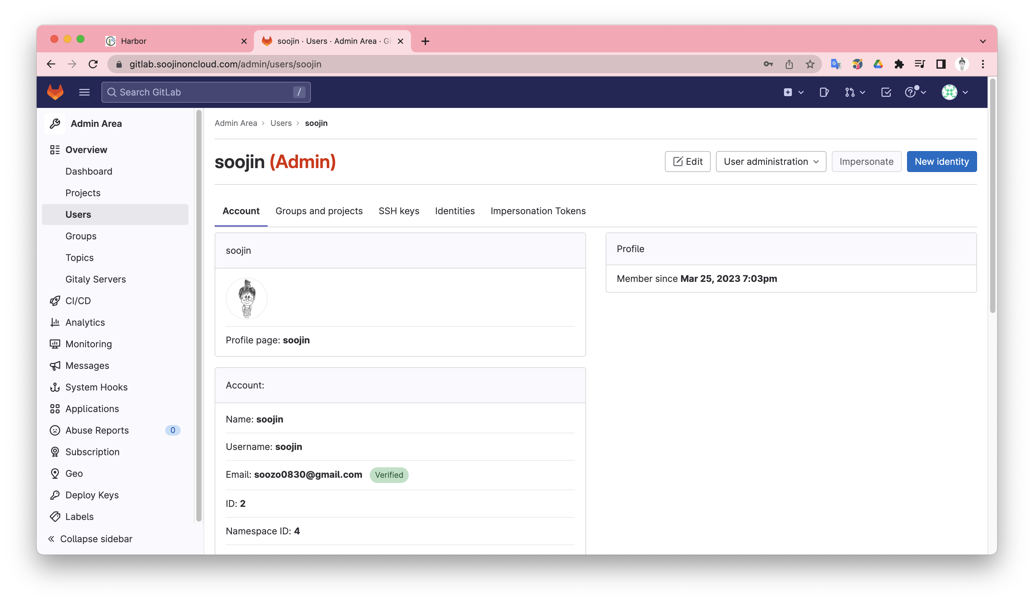Reload the current browser page
1034x603 pixels.
[x=93, y=64]
